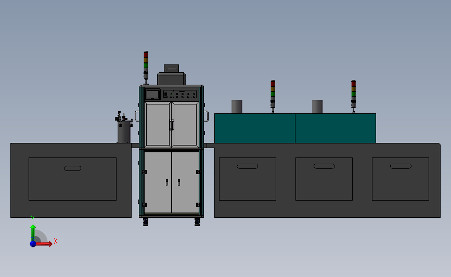Click the center handle between the upper cabinet doors

tap(172, 125)
